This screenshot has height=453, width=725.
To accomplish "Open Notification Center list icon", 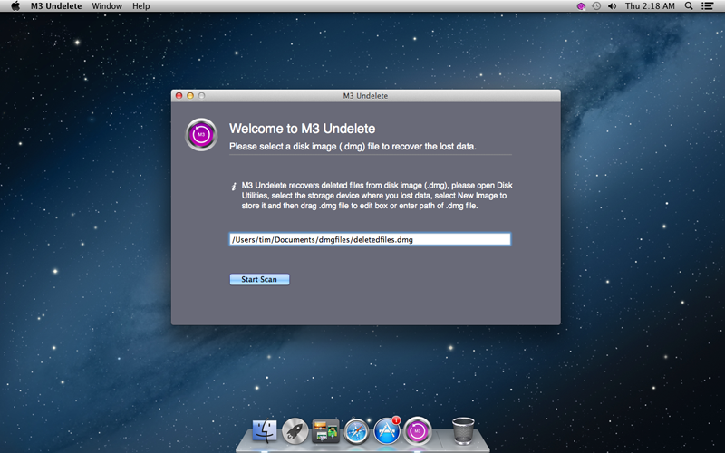I will (707, 6).
